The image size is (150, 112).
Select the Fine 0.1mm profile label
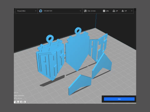(x=92, y=11)
